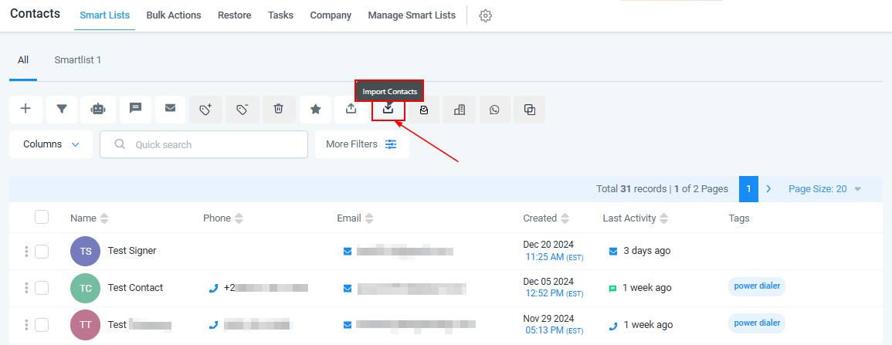The image size is (892, 345).
Task: Click the magnifier icon in Quick search
Action: (x=120, y=144)
